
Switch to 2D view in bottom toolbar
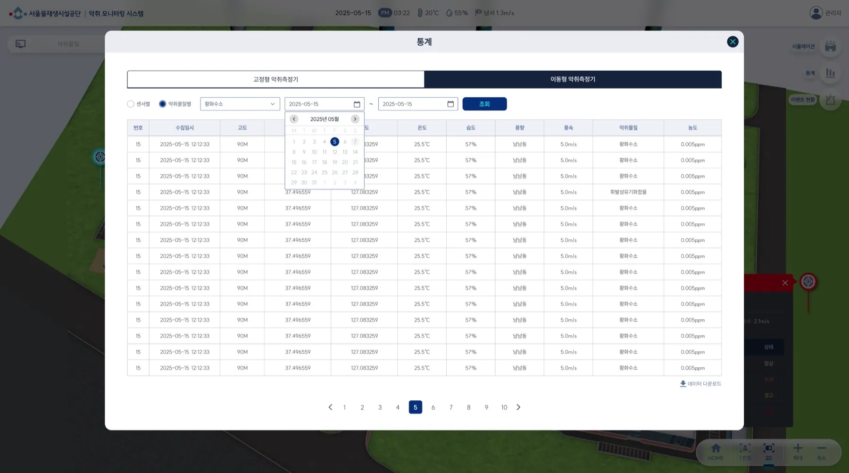click(x=768, y=451)
